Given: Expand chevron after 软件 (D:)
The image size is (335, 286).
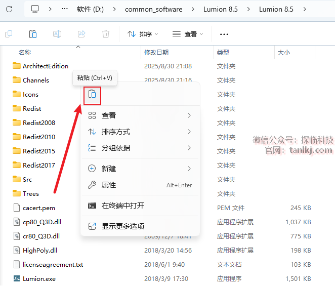Looking at the screenshot, I should click(x=114, y=9).
